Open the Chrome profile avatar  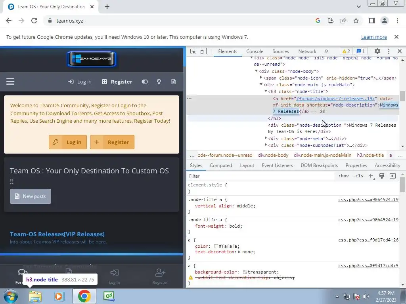[385, 21]
